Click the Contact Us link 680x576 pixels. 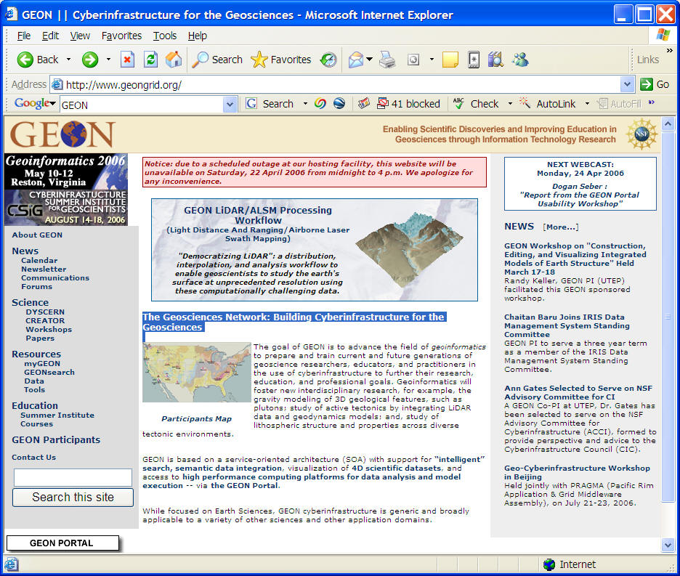(34, 457)
